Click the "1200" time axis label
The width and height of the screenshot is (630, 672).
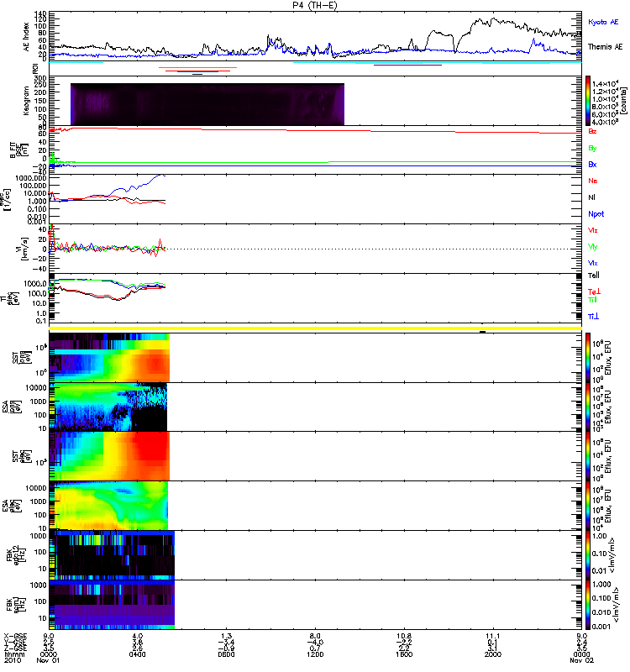click(315, 654)
